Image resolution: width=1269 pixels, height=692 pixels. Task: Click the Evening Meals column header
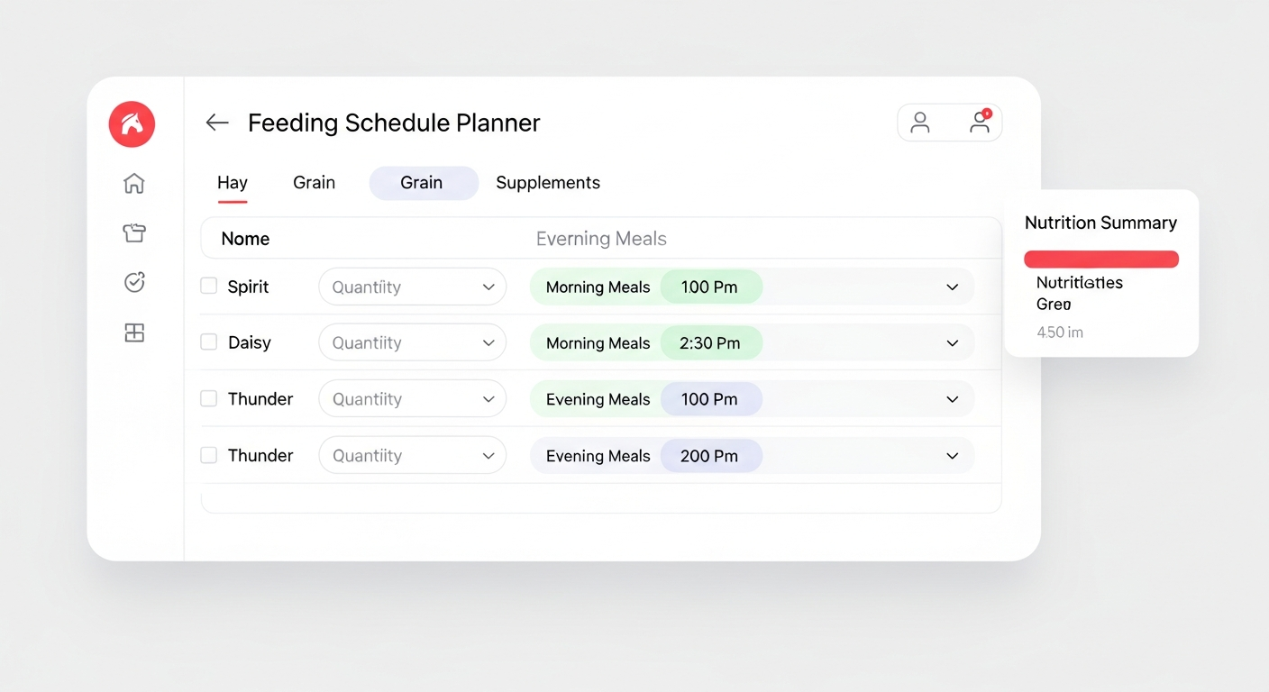pyautogui.click(x=601, y=239)
